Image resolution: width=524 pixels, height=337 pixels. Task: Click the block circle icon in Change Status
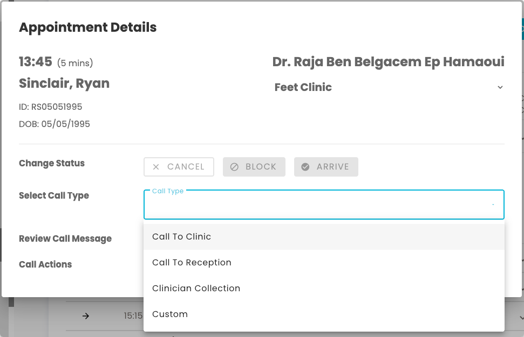(234, 167)
